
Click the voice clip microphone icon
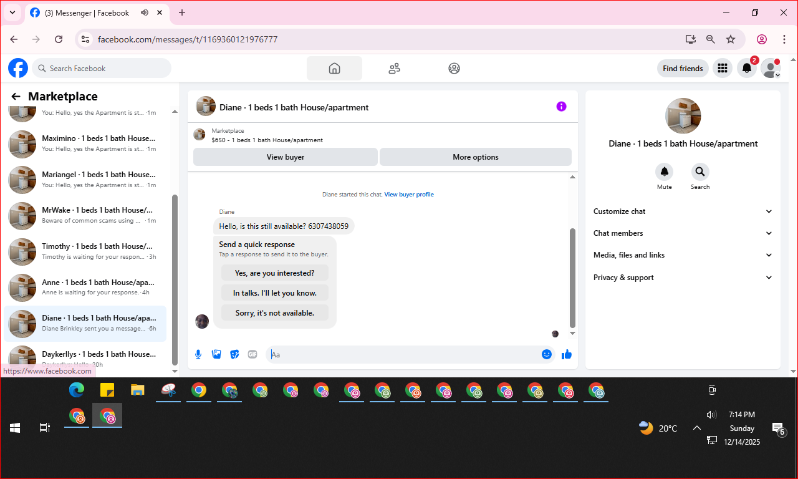click(198, 354)
